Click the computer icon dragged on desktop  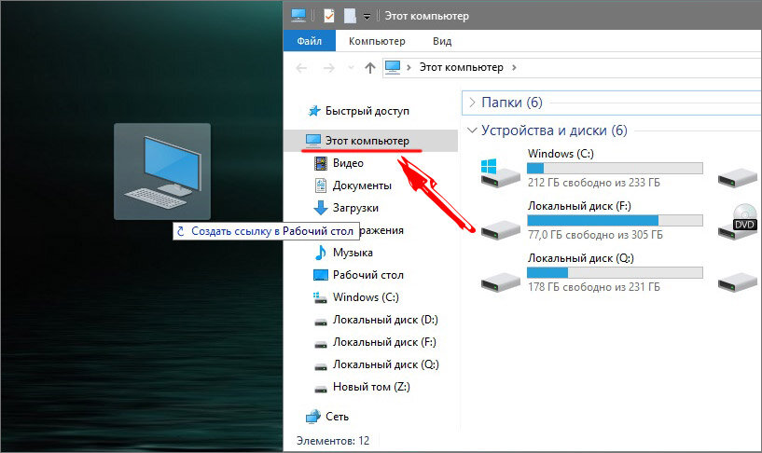pyautogui.click(x=162, y=172)
